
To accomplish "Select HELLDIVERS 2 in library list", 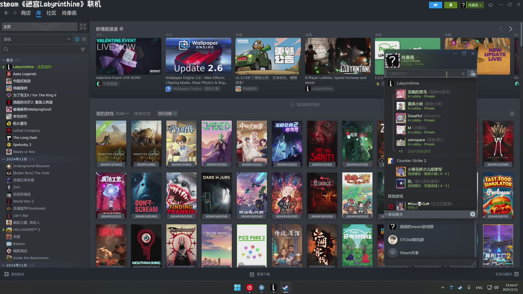I will coord(26,230).
